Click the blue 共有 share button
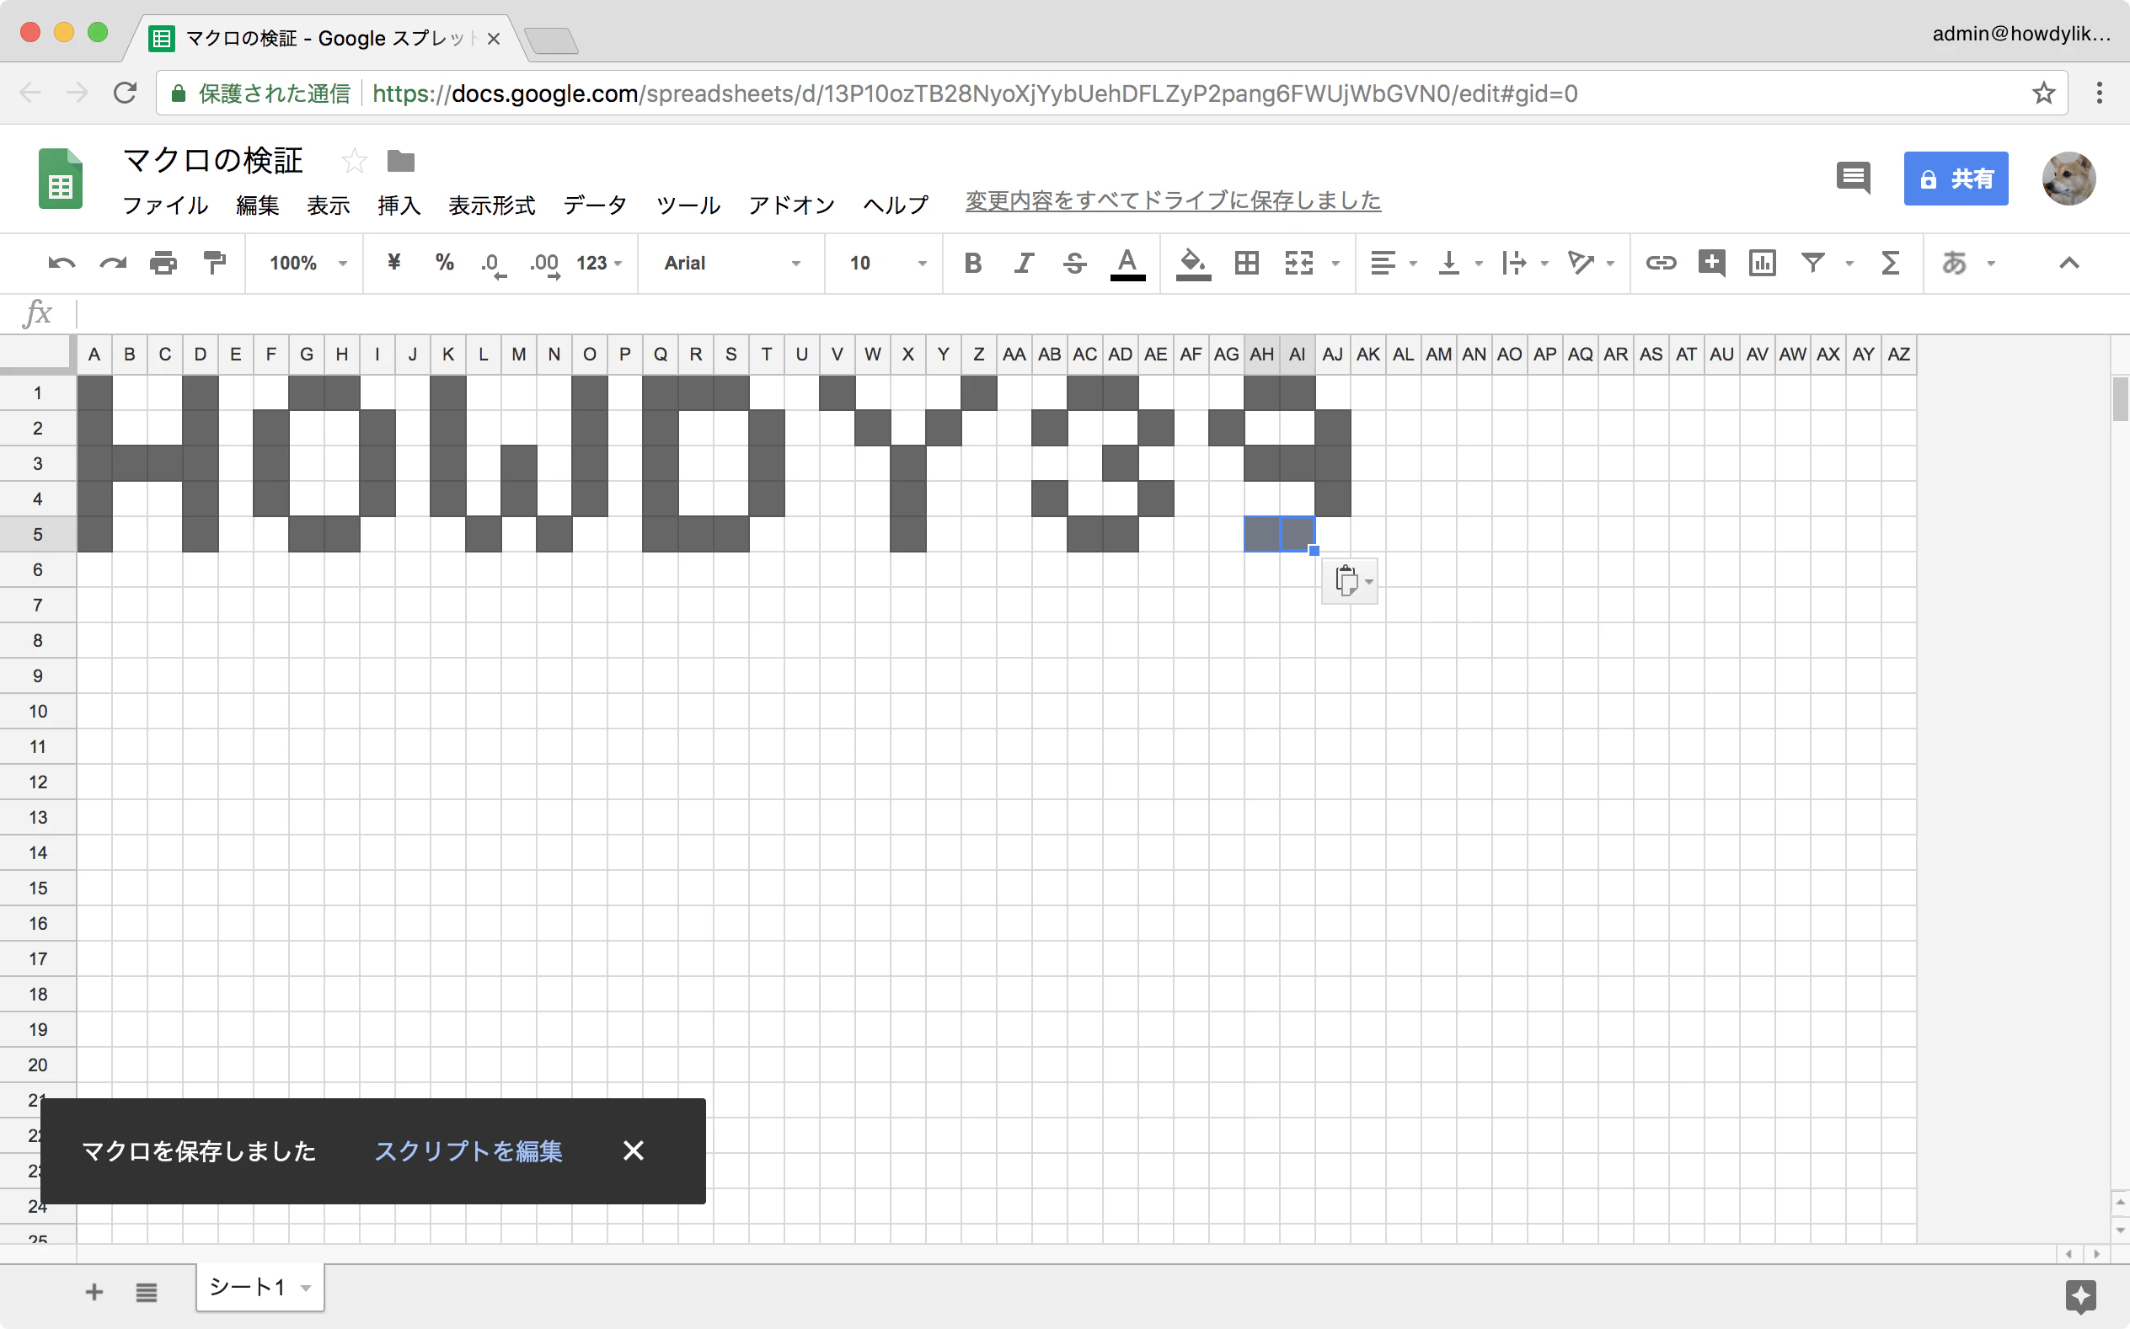This screenshot has height=1329, width=2130. point(1956,179)
